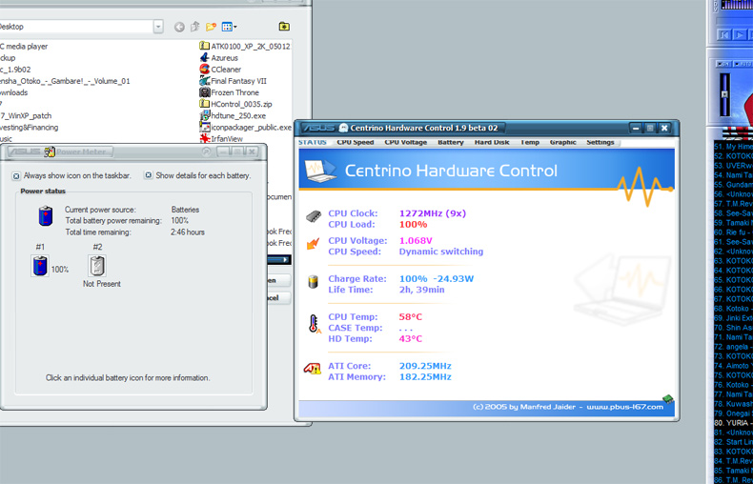Screen dimensions: 753x484
Task: Click the CPU chip icon beside CPU Clock
Action: 313,216
